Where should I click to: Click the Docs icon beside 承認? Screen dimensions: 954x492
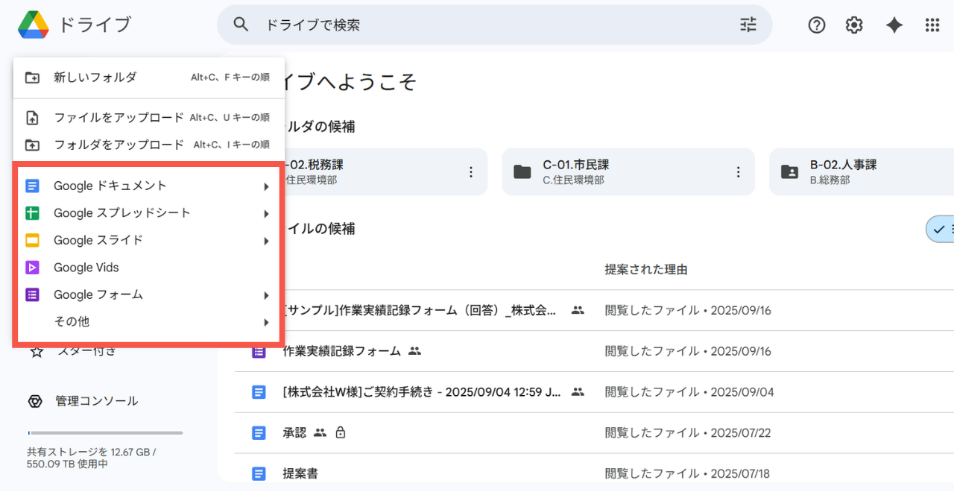tap(259, 432)
